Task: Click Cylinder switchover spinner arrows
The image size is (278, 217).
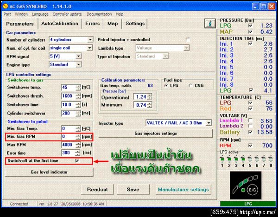Action: pos(78,113)
